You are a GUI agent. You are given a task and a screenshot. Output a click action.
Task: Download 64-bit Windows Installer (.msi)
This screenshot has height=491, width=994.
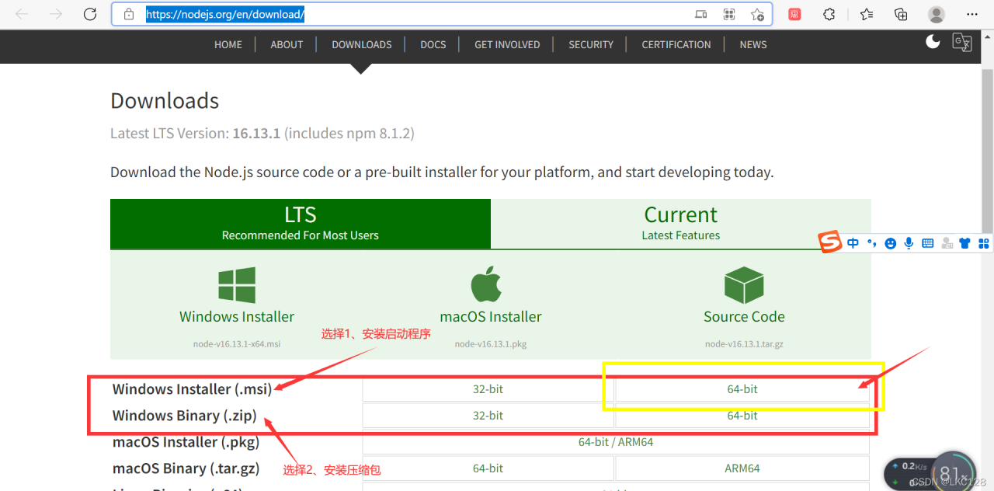point(742,389)
